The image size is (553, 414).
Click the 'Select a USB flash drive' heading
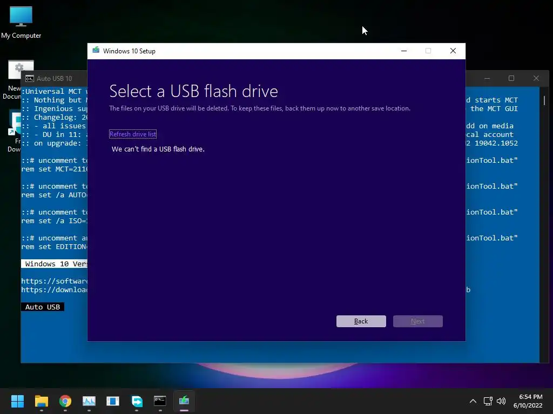(194, 91)
